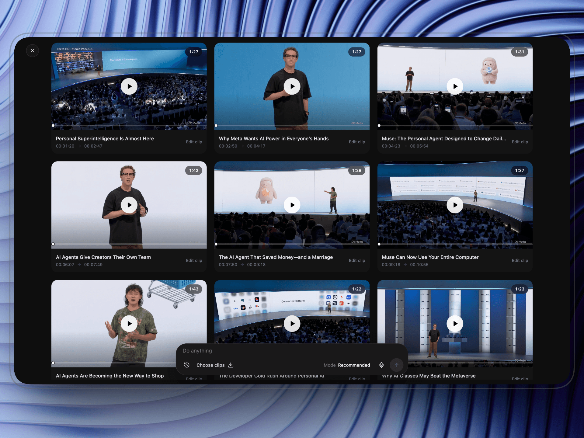The width and height of the screenshot is (584, 438).
Task: Click the 1:43 duration badge on shopping clip
Action: tap(194, 289)
